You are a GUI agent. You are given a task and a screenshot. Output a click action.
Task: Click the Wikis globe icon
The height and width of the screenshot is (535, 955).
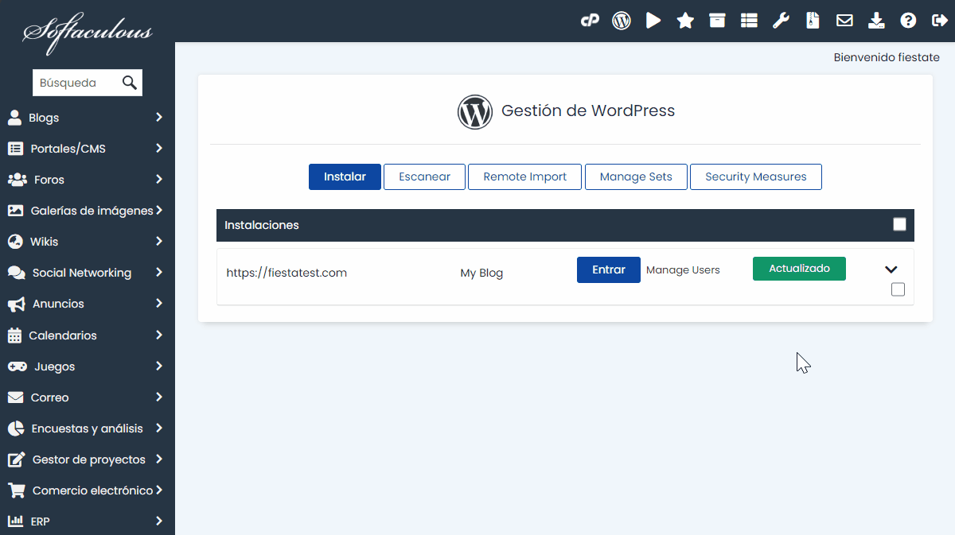click(x=15, y=242)
